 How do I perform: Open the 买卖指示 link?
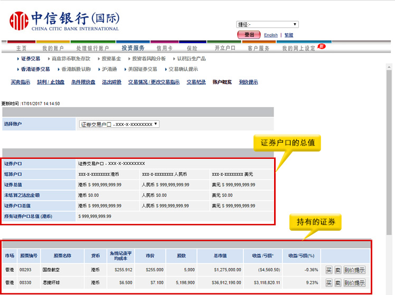coord(21,82)
